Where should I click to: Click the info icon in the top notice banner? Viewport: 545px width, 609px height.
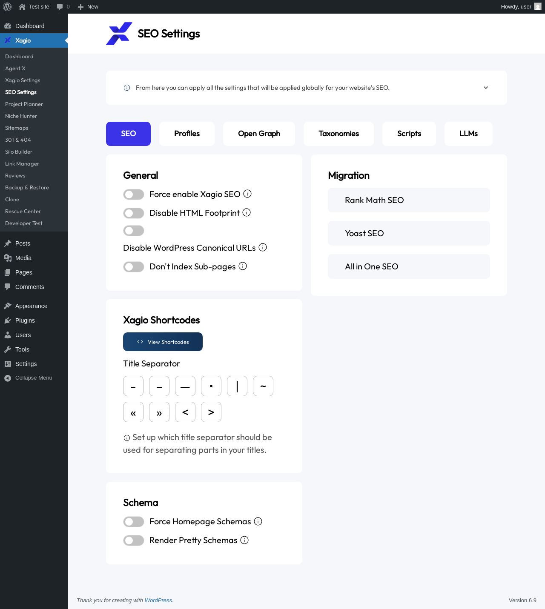point(127,88)
